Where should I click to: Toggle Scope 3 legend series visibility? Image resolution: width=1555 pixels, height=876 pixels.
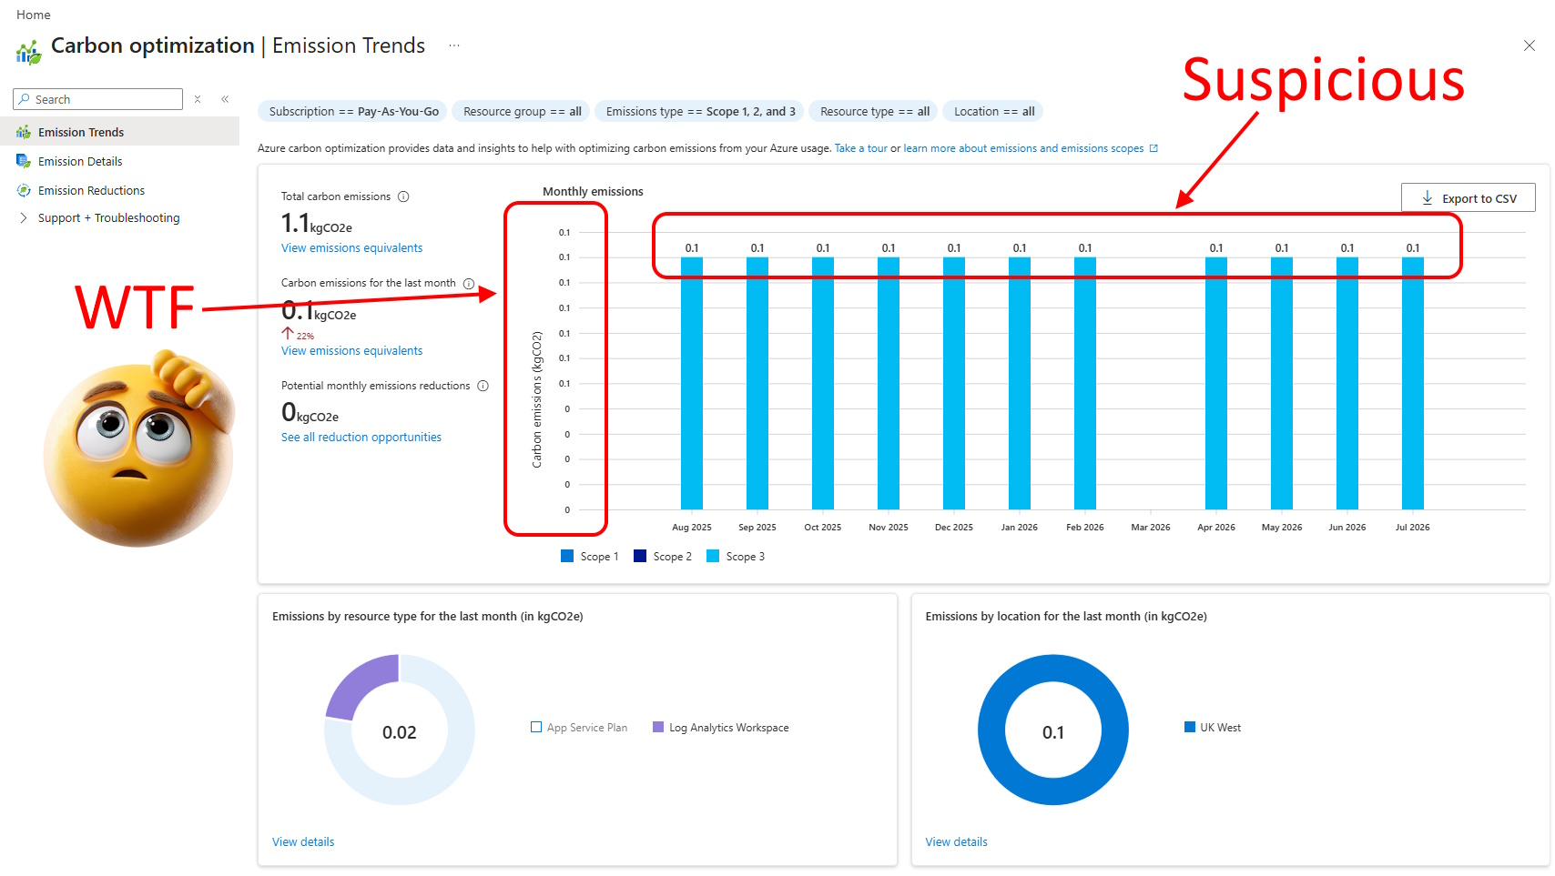click(736, 557)
